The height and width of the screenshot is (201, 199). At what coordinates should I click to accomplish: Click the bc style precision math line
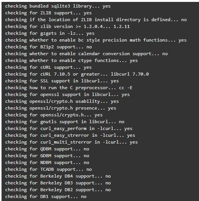96,40
